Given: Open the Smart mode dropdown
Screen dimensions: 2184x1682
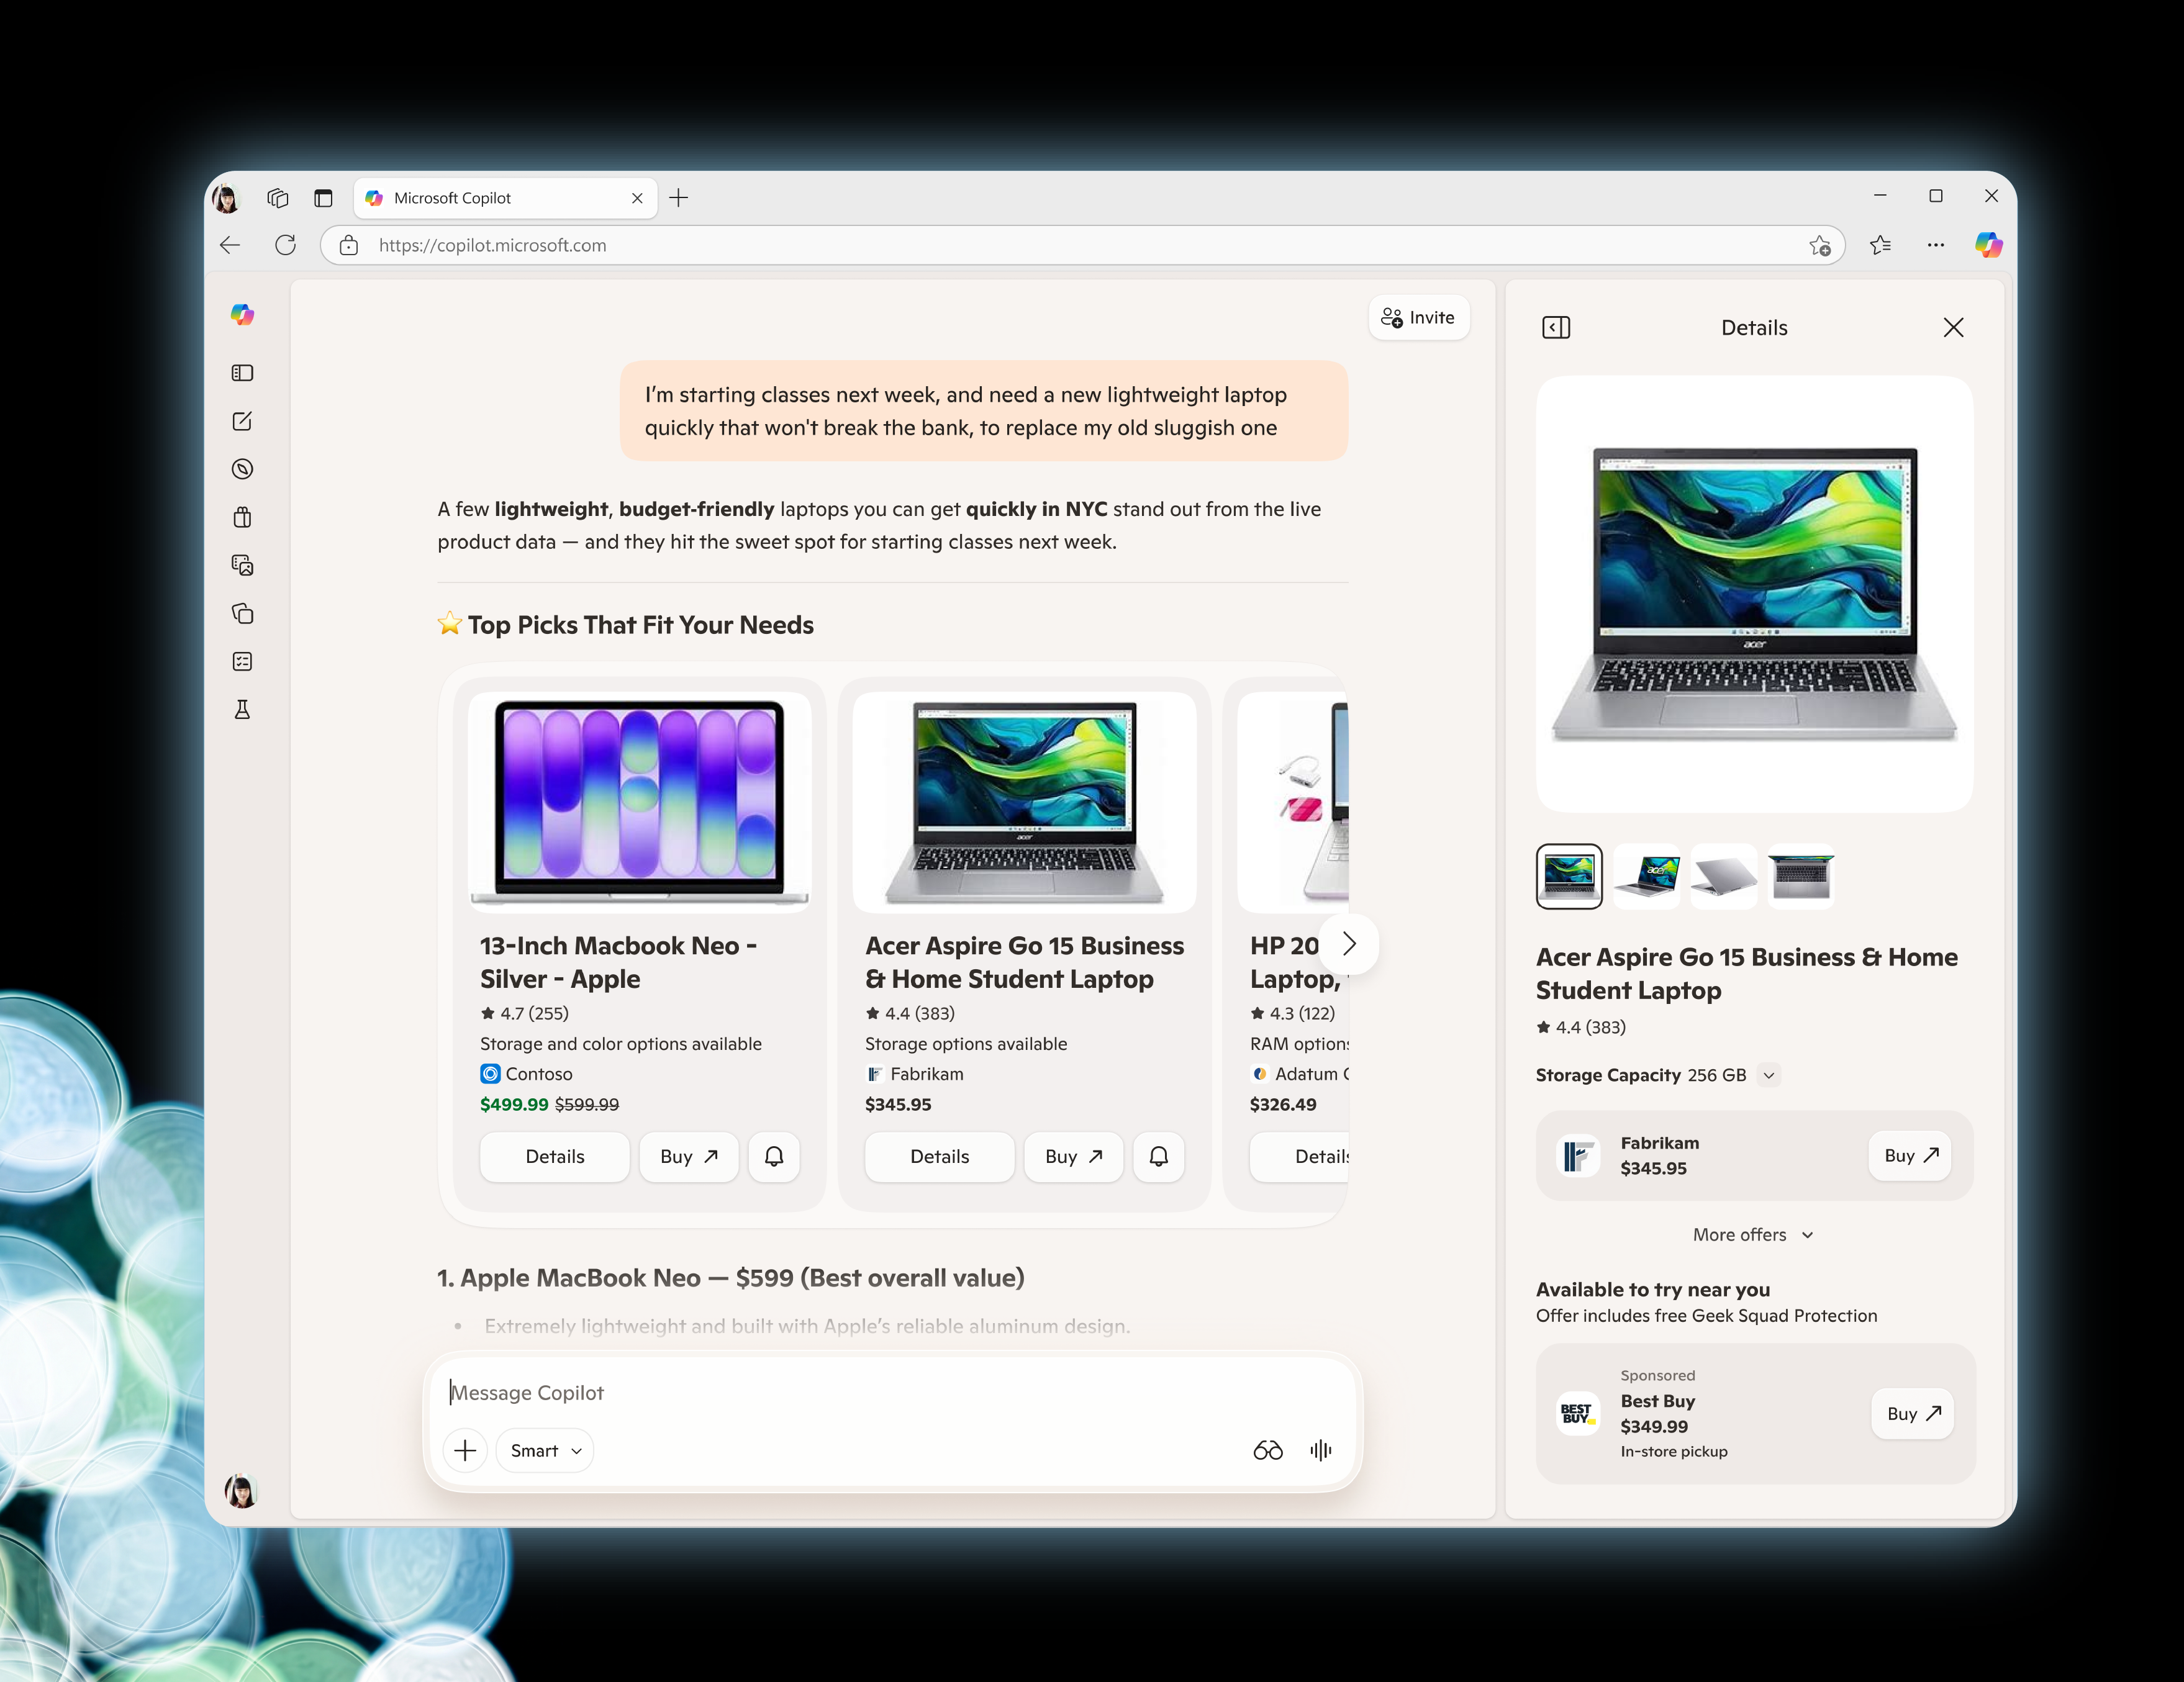Looking at the screenshot, I should (x=545, y=1450).
